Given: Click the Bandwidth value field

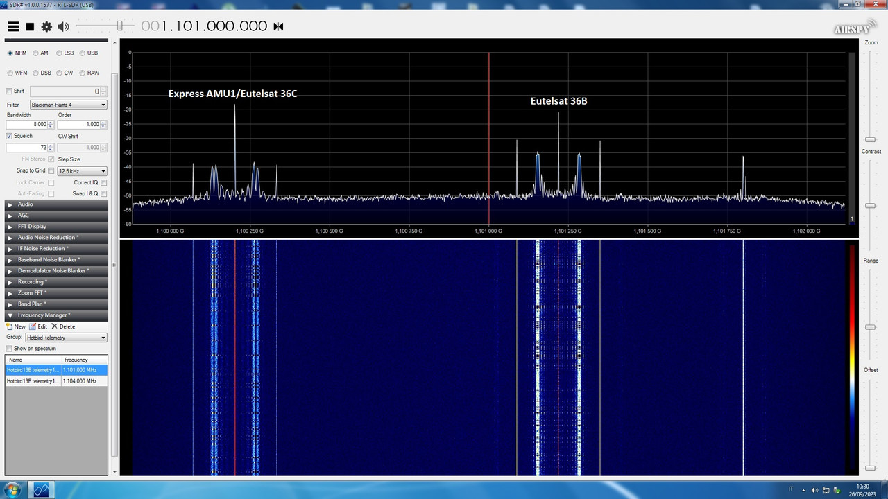Looking at the screenshot, I should click(x=26, y=125).
